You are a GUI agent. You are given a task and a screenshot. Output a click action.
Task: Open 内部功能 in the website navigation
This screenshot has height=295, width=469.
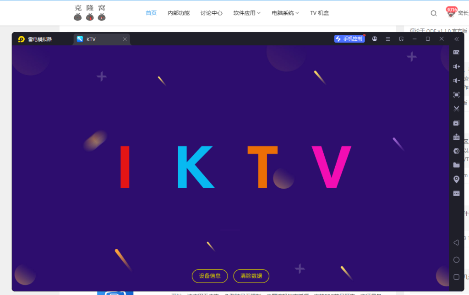[x=179, y=13]
